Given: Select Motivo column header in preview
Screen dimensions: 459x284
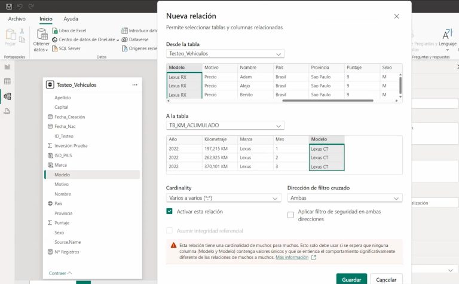Looking at the screenshot, I should click(219, 68).
